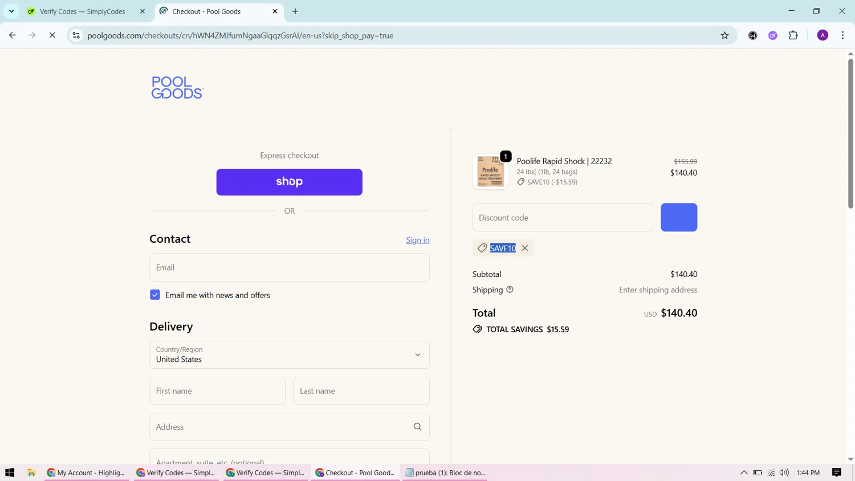This screenshot has width=855, height=481.
Task: Close the Verify Codes — SimplyCodes tab
Action: tap(142, 11)
